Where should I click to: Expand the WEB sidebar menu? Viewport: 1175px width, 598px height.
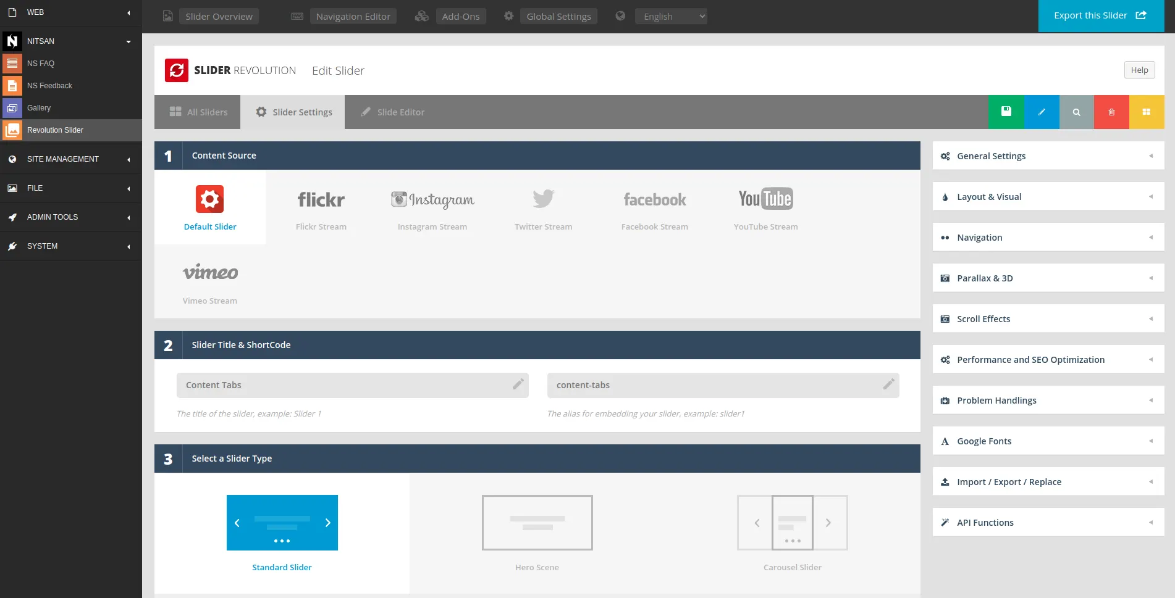click(71, 12)
